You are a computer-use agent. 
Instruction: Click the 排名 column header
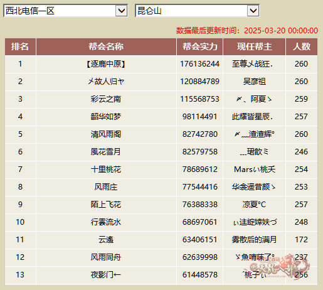[20, 46]
